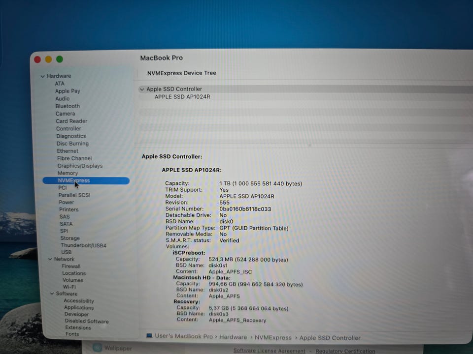Open Disabled Software entry
Image resolution: width=473 pixels, height=354 pixels.
click(x=87, y=321)
